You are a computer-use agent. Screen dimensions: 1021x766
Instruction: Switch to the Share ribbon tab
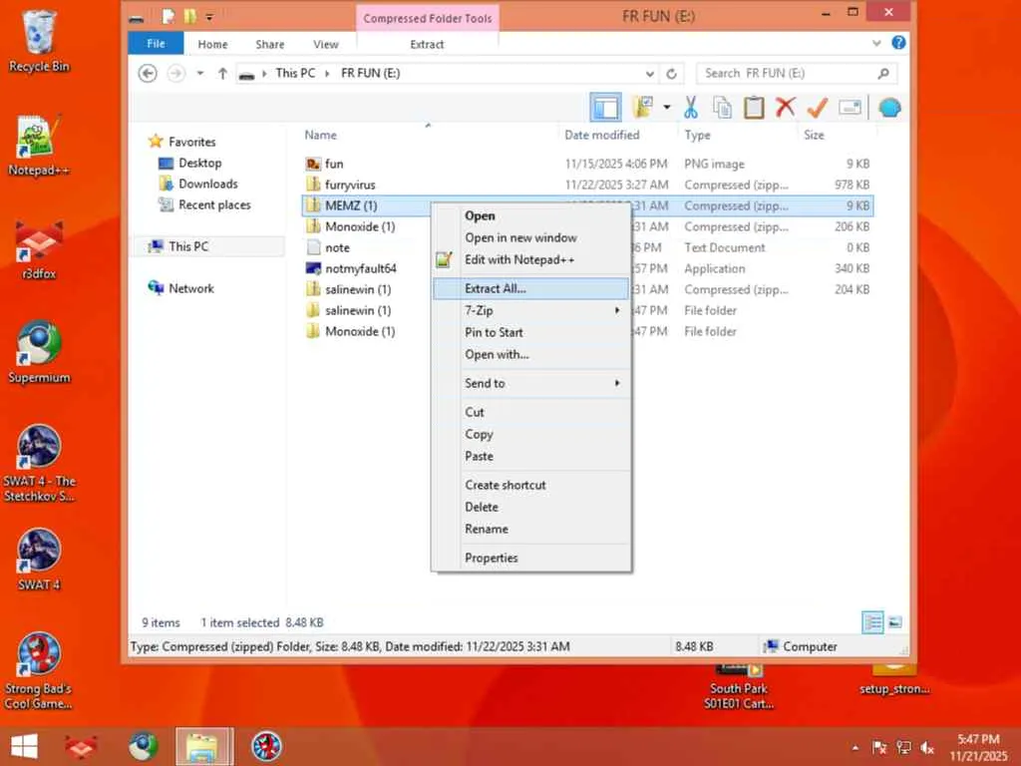pos(269,44)
